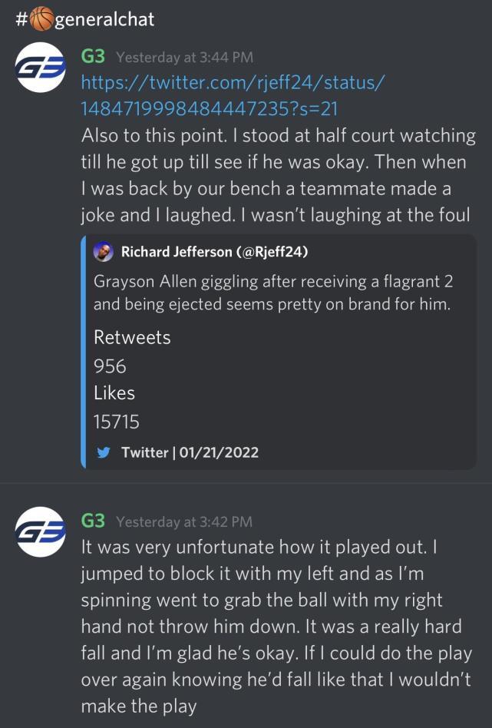Open Richard Jefferson (@Rjeff24) author link
This screenshot has width=492, height=728.
point(214,252)
